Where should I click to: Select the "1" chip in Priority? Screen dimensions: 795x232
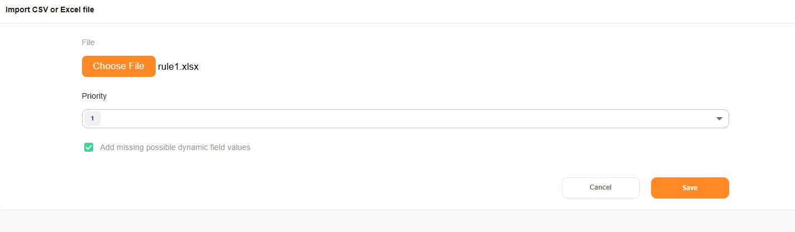[x=92, y=119]
